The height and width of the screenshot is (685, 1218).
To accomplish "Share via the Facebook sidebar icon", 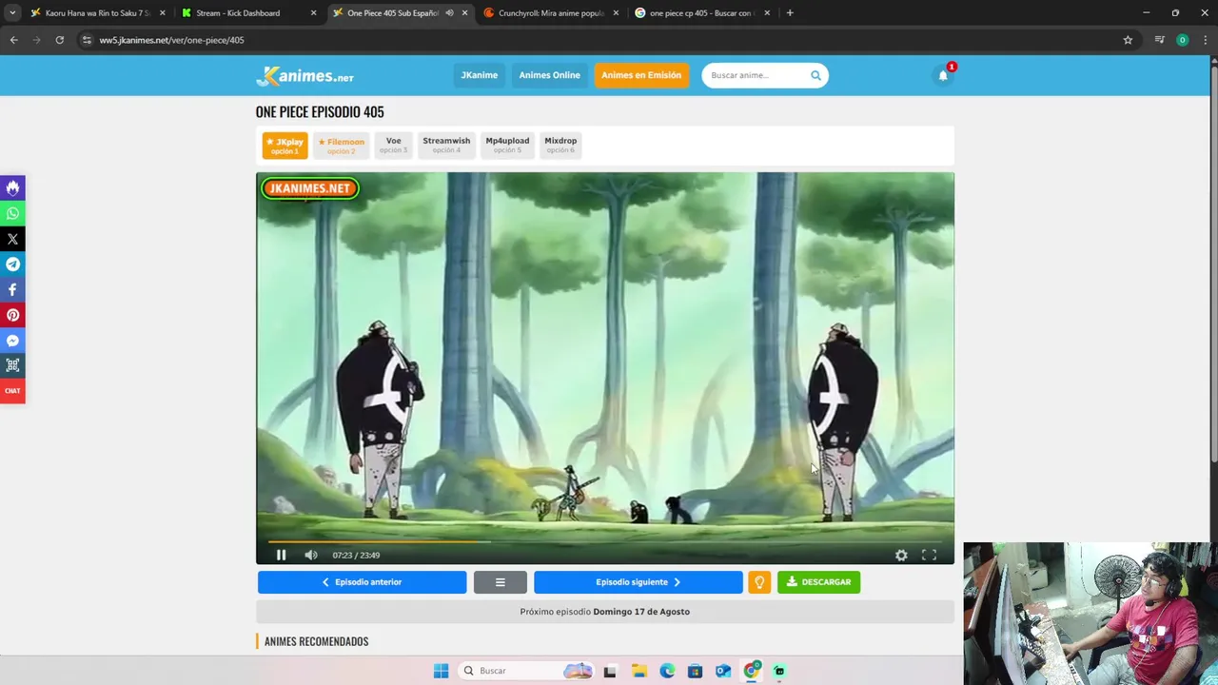I will tap(12, 289).
